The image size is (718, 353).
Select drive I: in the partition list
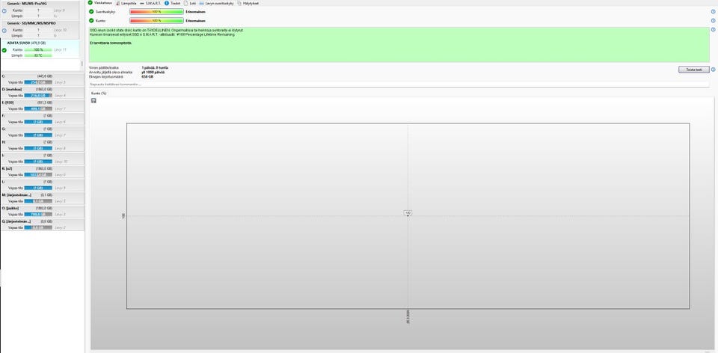[42, 159]
